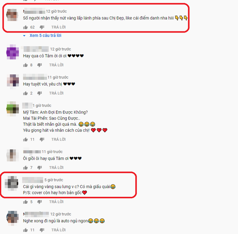
Task: Like the 'Nghe xong đi ngủ' comment
Action: pos(25,230)
